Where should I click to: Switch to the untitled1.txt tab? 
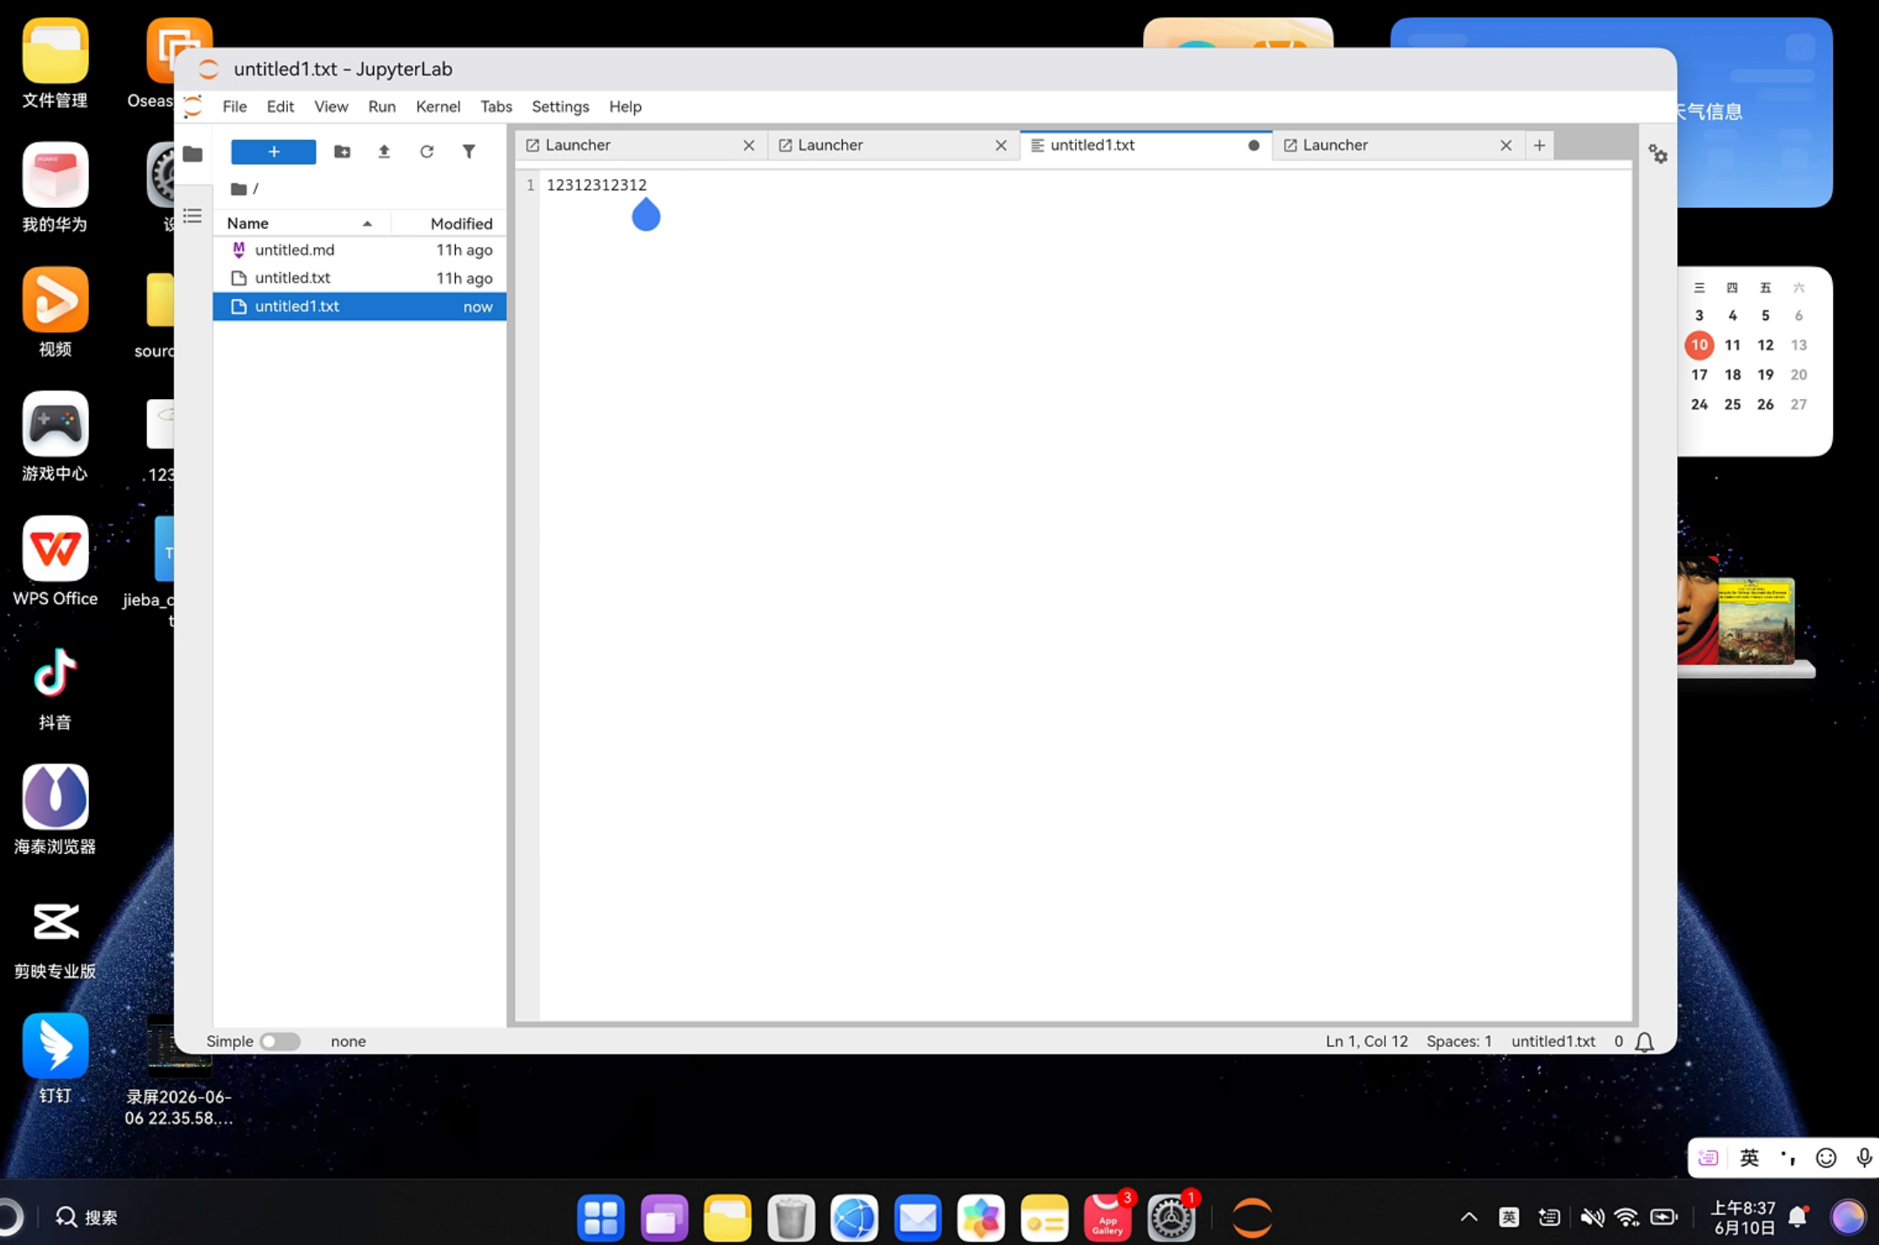(1146, 145)
